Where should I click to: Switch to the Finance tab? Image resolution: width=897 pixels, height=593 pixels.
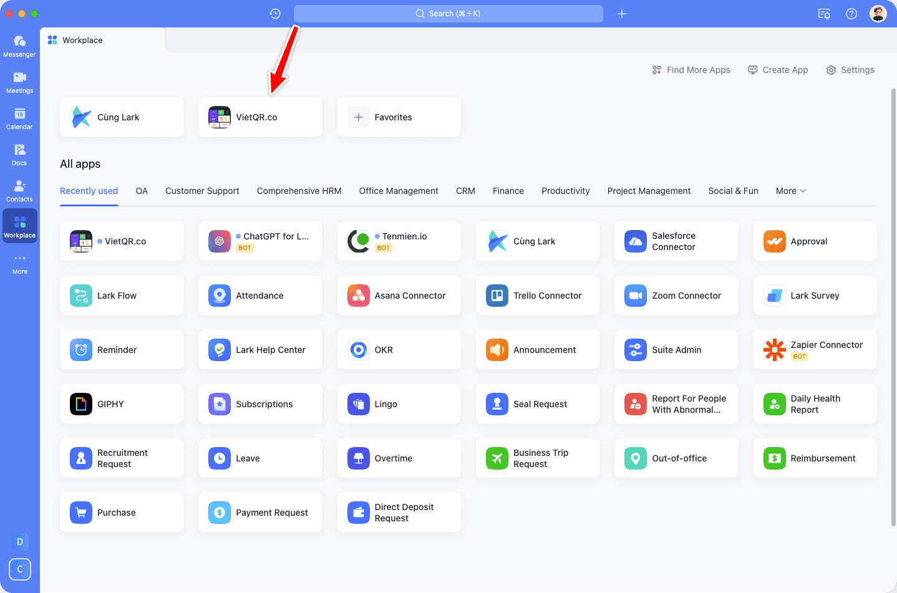[x=508, y=191]
